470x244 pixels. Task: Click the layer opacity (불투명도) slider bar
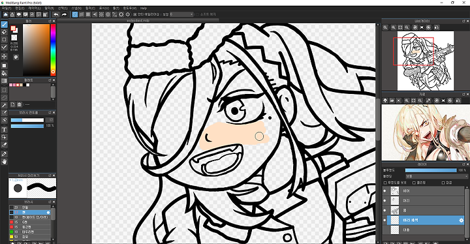click(431, 170)
